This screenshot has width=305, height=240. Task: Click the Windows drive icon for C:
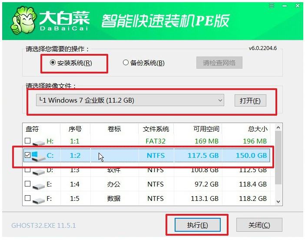[38, 156]
